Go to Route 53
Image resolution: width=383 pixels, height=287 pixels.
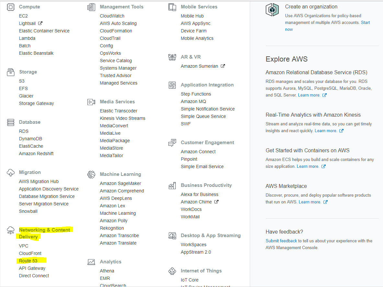(x=28, y=261)
